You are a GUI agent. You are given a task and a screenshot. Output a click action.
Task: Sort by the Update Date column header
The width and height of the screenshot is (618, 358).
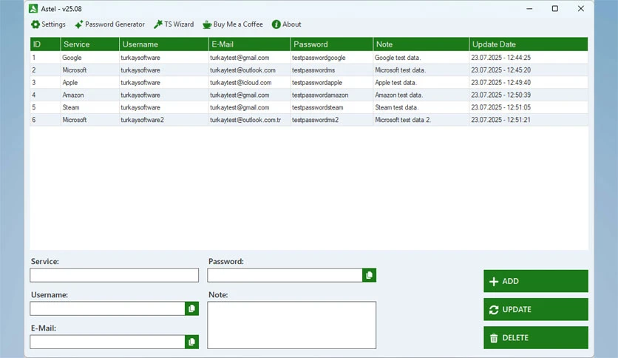tap(528, 44)
